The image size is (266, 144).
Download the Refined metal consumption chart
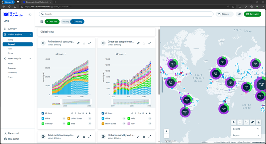pyautogui.click(x=84, y=43)
